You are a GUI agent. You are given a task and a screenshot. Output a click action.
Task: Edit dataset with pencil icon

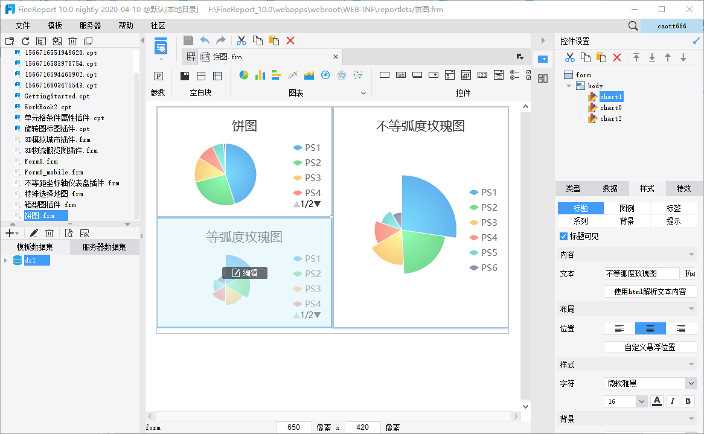click(x=34, y=233)
